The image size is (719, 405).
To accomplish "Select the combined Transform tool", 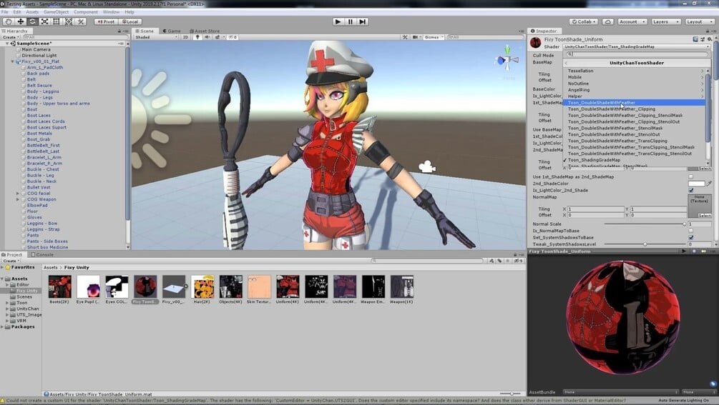I will coord(69,21).
